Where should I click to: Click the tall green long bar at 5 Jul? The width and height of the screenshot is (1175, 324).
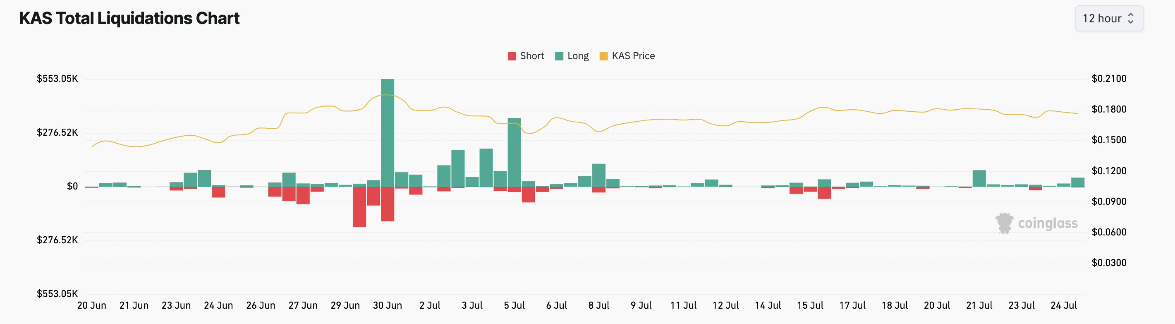[514, 152]
